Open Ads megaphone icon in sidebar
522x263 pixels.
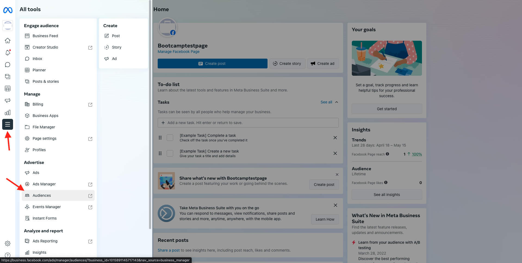point(8,100)
